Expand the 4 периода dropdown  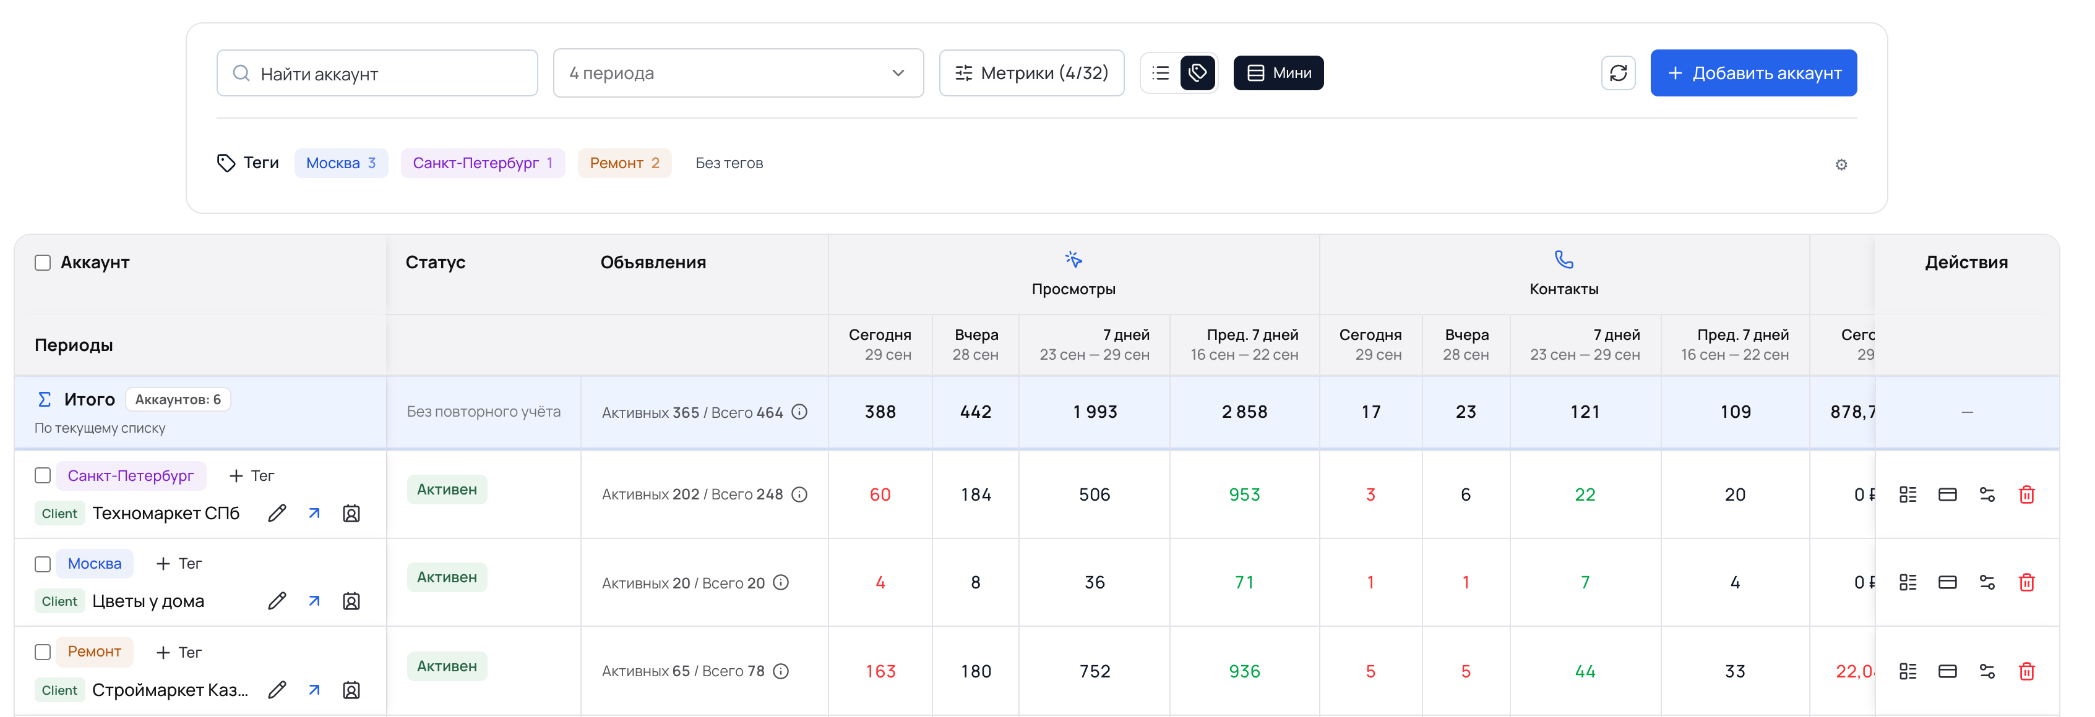tap(738, 73)
